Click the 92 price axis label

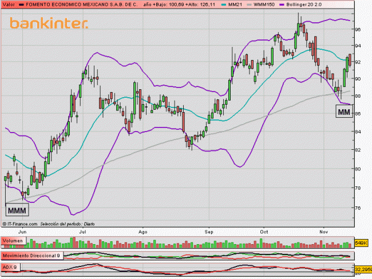pyautogui.click(x=358, y=62)
